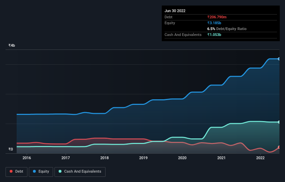Select the 2021 axis label
Image resolution: width=285 pixels, height=182 pixels.
(221, 158)
